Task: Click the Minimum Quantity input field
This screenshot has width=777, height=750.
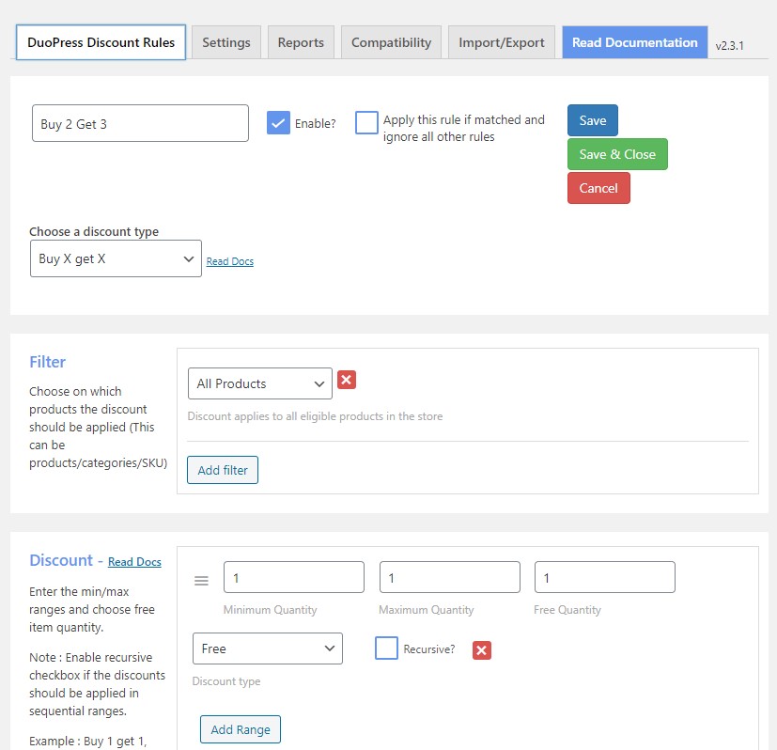Action: tap(294, 577)
